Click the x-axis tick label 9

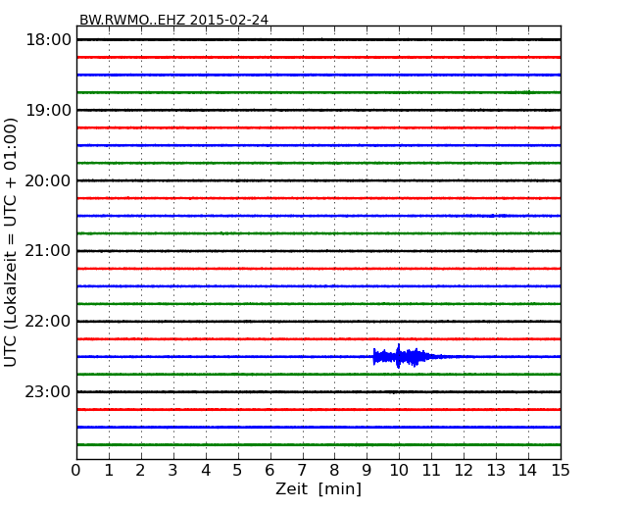pos(367,471)
